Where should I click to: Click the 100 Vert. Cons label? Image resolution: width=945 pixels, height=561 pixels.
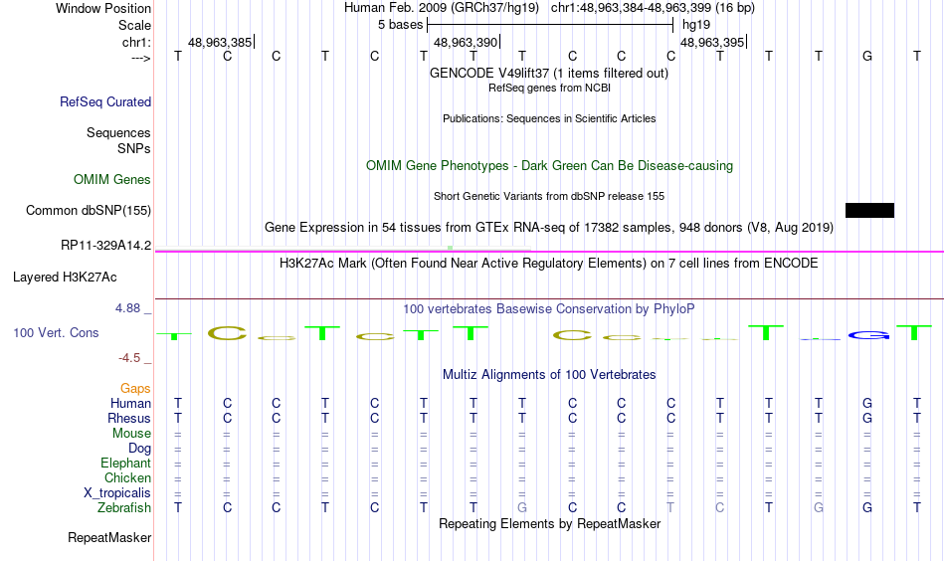(56, 332)
